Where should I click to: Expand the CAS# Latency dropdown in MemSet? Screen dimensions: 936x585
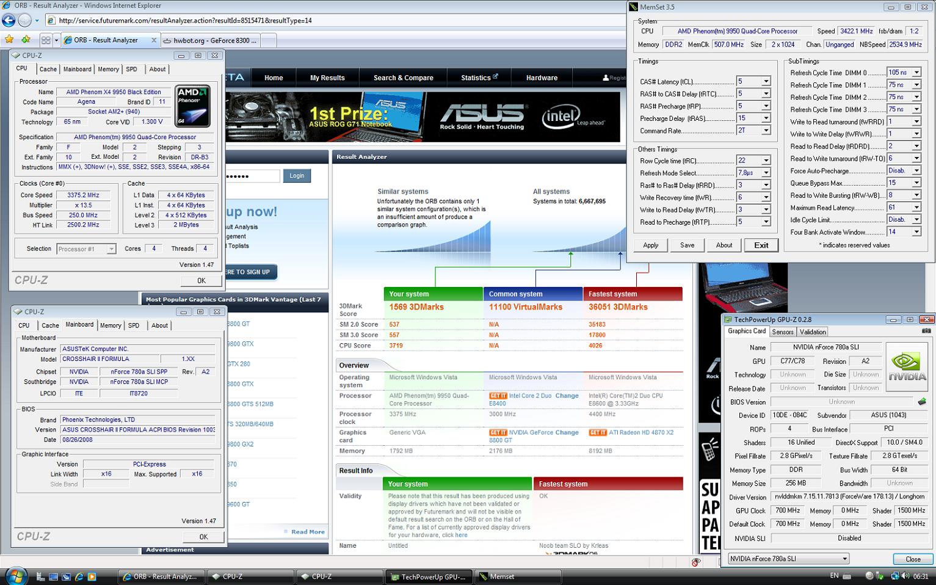[766, 81]
